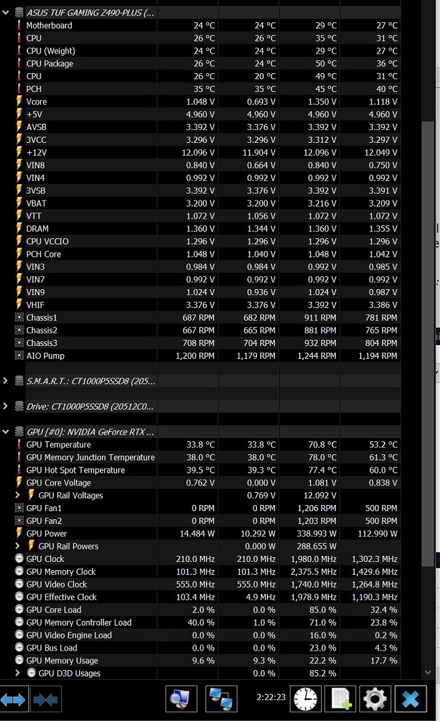This screenshot has width=440, height=721.
Task: Collapse the ASUS TUF GAMING Z490-PLUS section
Action: point(6,13)
